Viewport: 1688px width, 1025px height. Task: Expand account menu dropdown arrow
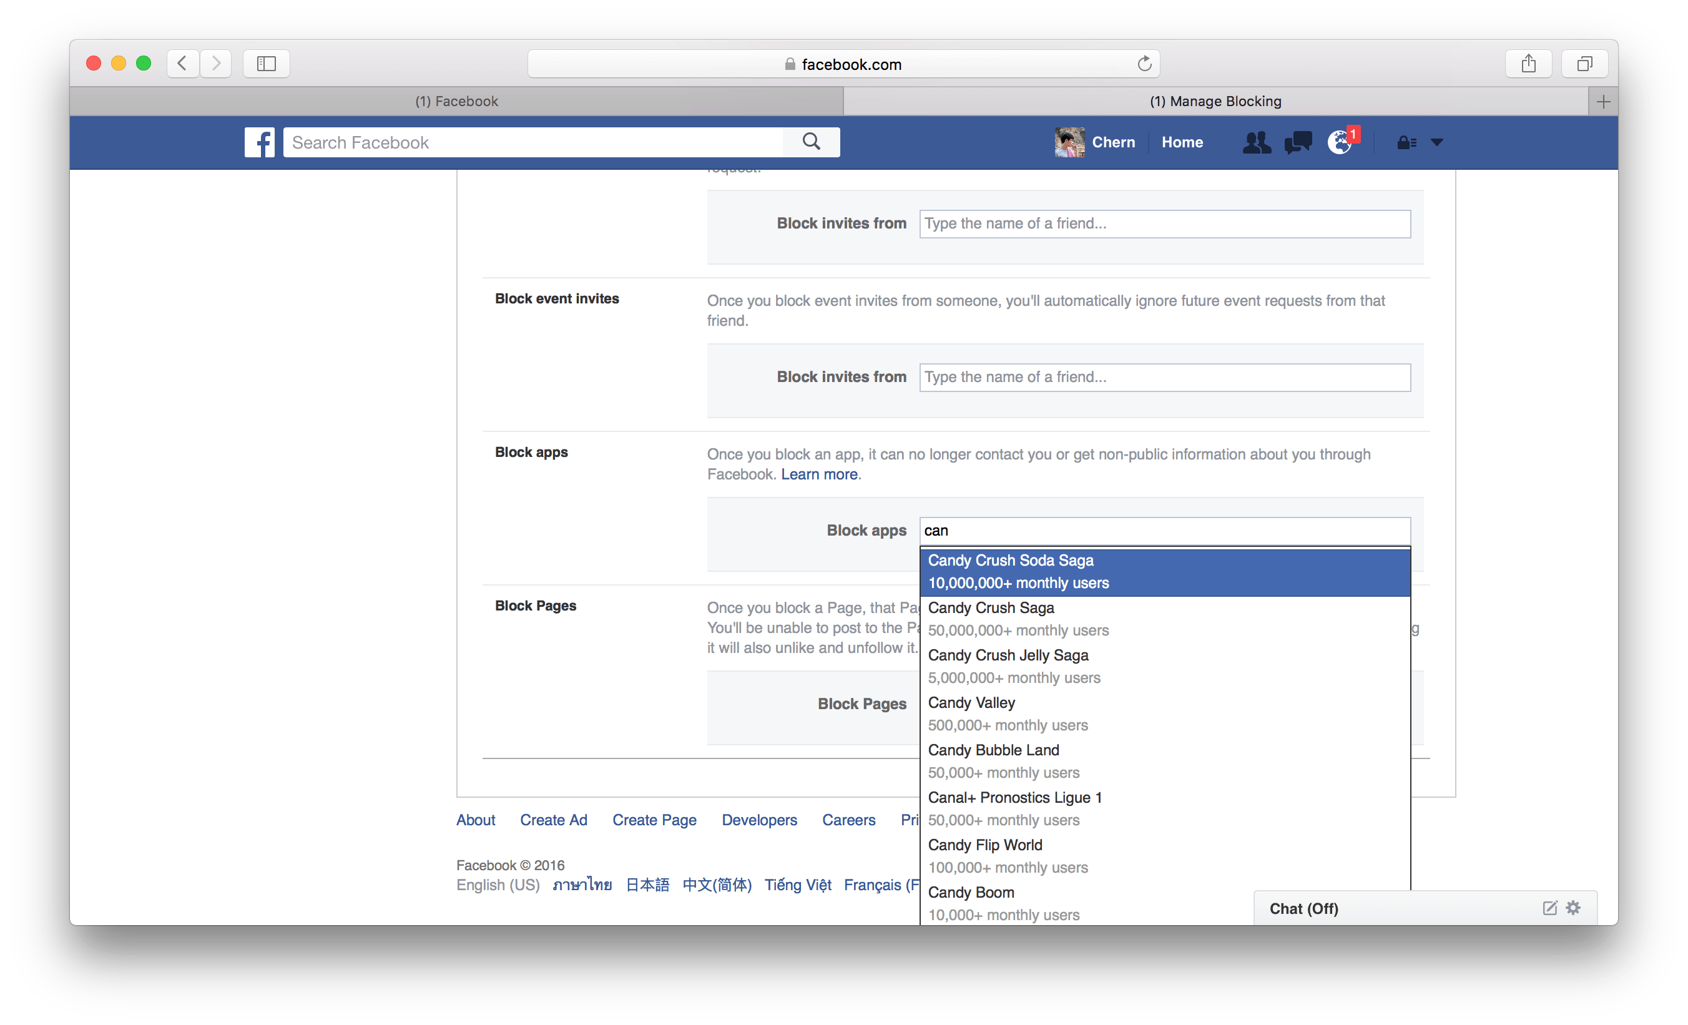(1437, 142)
